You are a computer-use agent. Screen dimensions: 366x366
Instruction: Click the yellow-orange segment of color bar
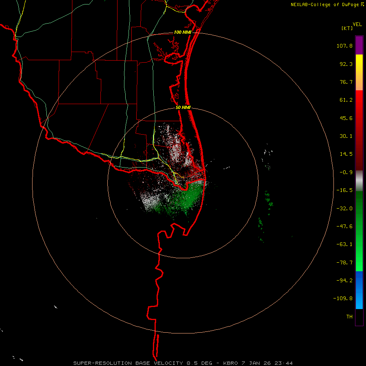coord(359,72)
